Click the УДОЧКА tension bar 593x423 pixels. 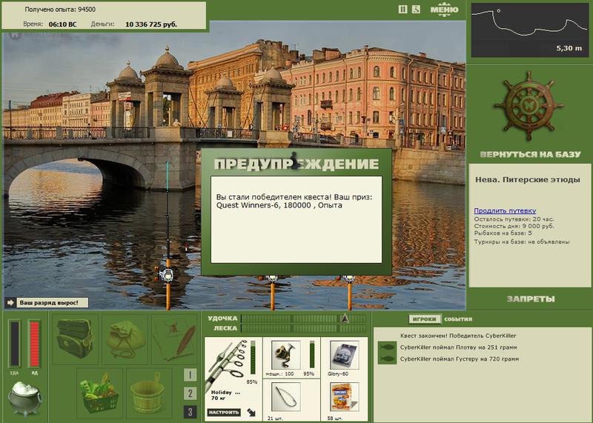[x=304, y=319]
